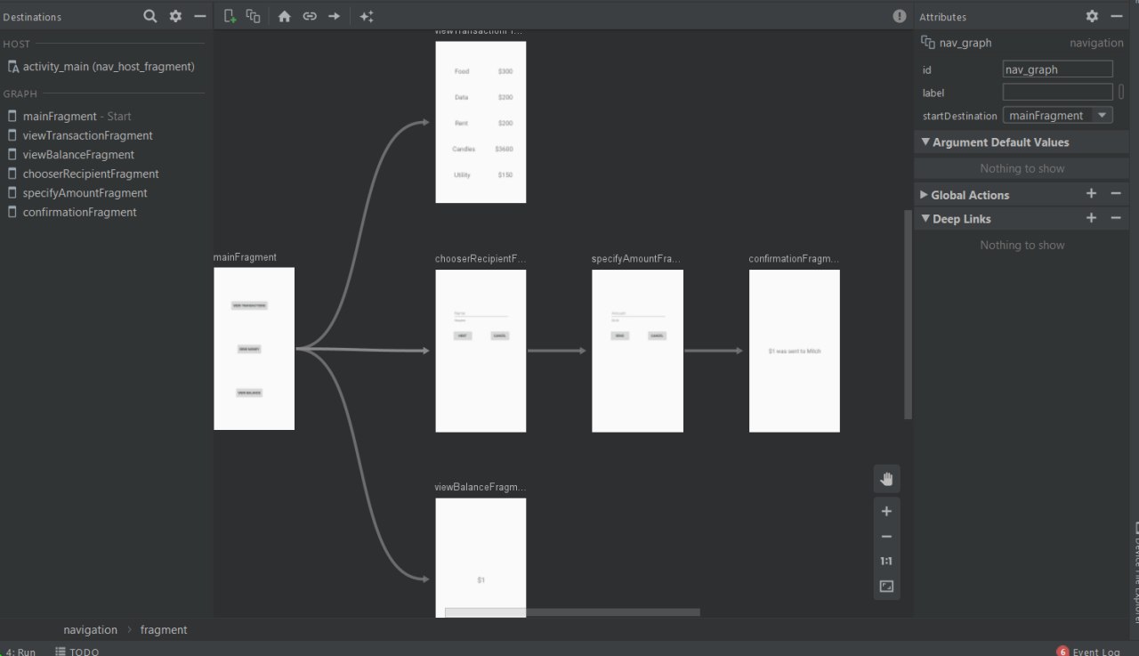Image resolution: width=1139 pixels, height=656 pixels.
Task: Click the nested graph icon
Action: (x=254, y=16)
